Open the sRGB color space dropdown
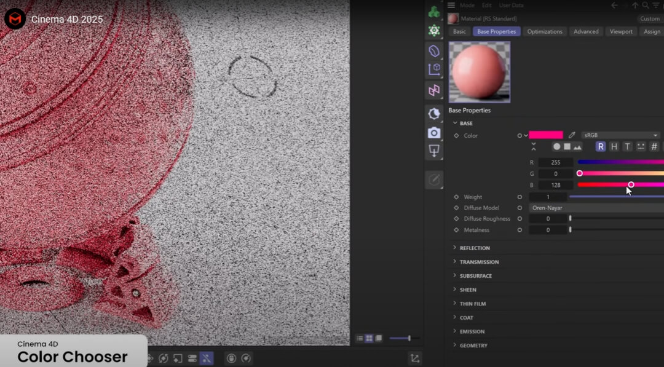 click(x=620, y=135)
